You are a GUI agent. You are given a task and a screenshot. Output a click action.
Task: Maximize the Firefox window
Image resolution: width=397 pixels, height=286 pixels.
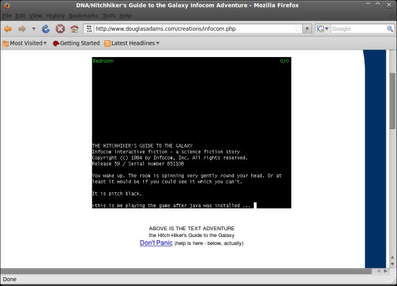[x=378, y=4]
